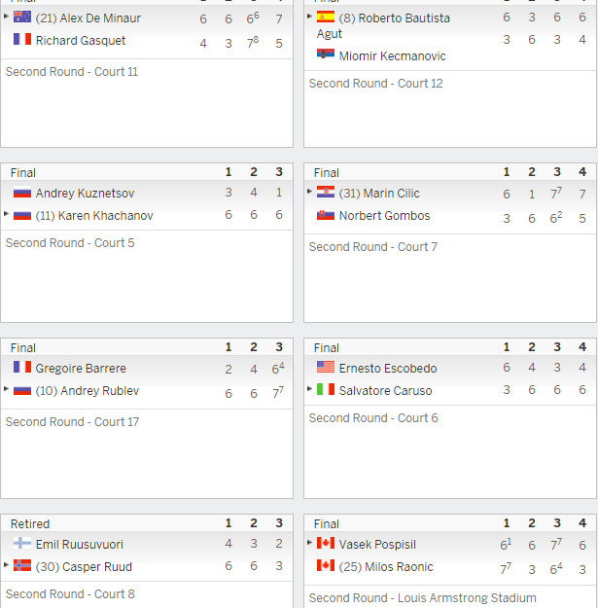Viewport: 598px width, 608px height.
Task: Click the winner arrow beside Vasek Pospisil
Action: coord(309,543)
